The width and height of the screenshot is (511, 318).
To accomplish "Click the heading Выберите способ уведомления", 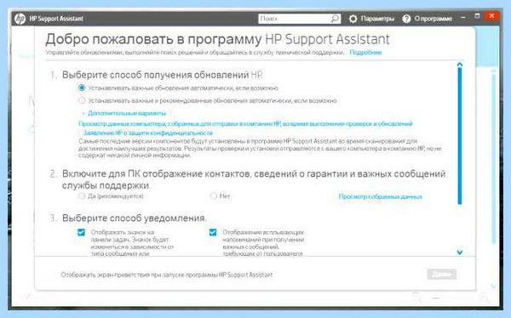I will (x=135, y=218).
